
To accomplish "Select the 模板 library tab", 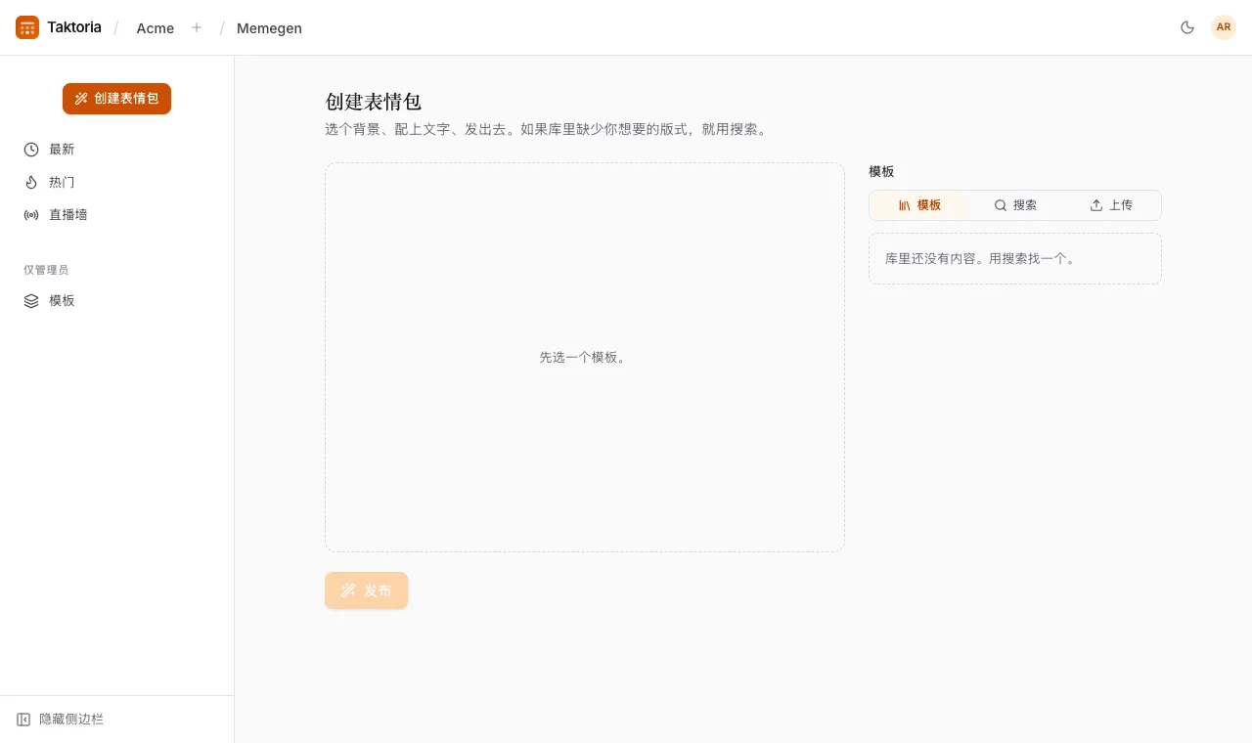I will (x=919, y=205).
